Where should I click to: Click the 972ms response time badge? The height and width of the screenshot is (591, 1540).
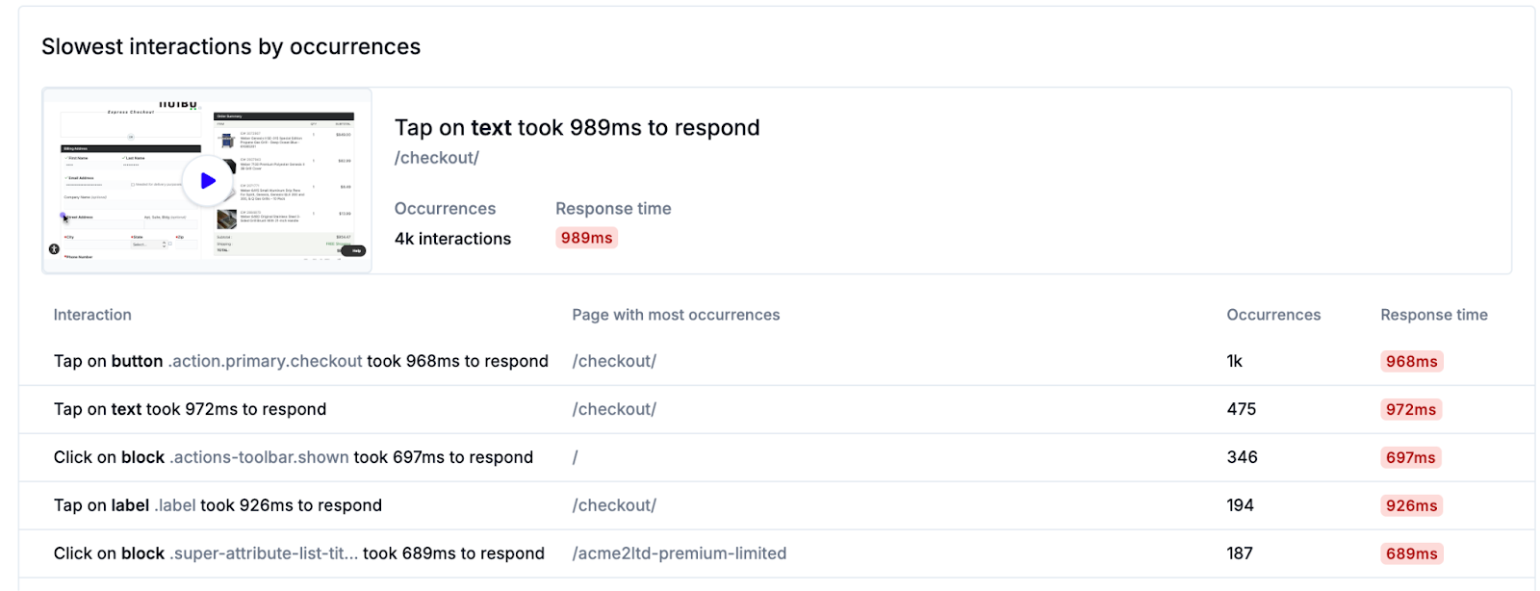point(1411,410)
